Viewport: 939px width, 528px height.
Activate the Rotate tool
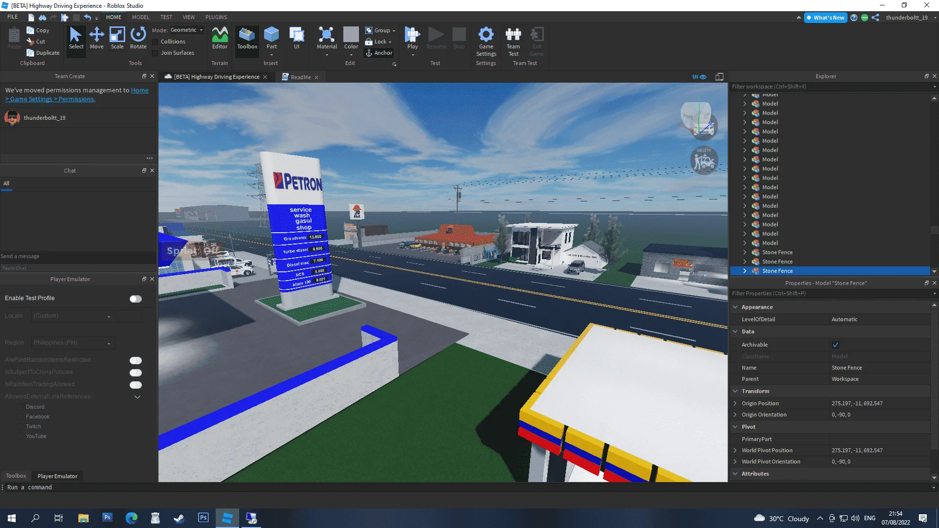click(138, 39)
